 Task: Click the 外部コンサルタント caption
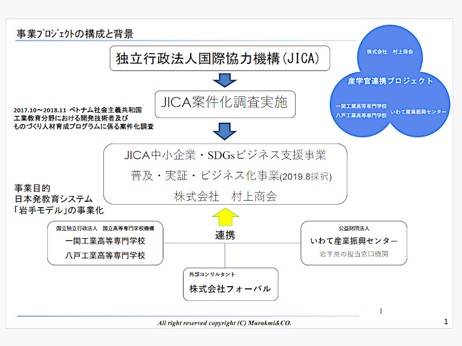[212, 274]
